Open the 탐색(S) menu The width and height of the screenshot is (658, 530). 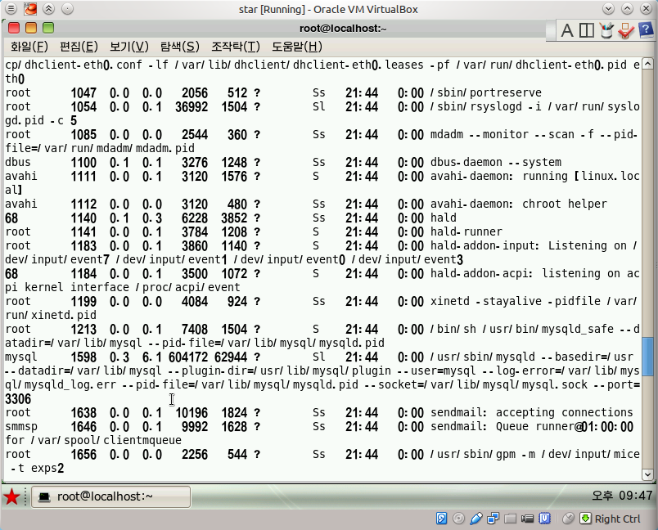(179, 46)
